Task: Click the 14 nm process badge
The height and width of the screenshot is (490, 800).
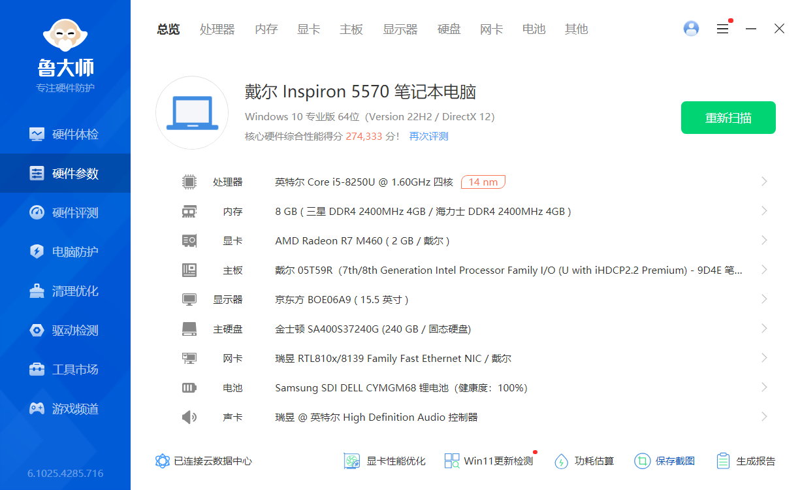Action: coord(483,182)
